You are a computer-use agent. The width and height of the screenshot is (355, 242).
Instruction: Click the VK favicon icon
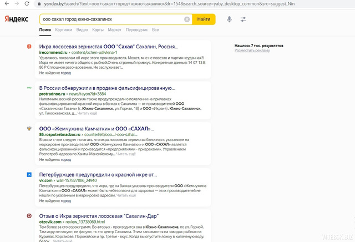pos(29,175)
